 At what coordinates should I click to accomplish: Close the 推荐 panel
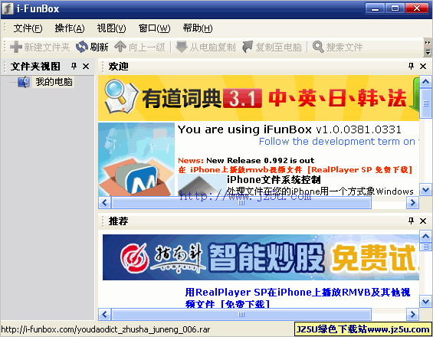pyautogui.click(x=423, y=221)
